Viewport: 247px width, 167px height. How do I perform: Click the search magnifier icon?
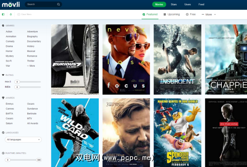58,4
